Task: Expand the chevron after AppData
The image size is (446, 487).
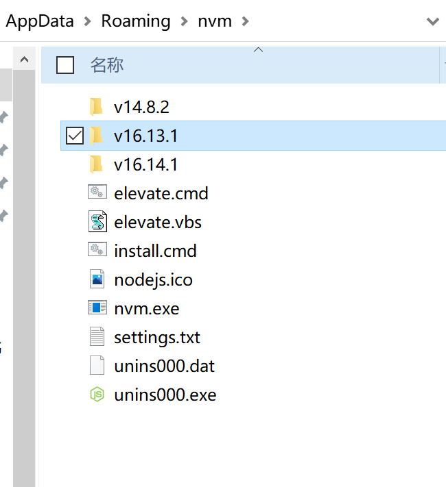Action: [x=88, y=21]
